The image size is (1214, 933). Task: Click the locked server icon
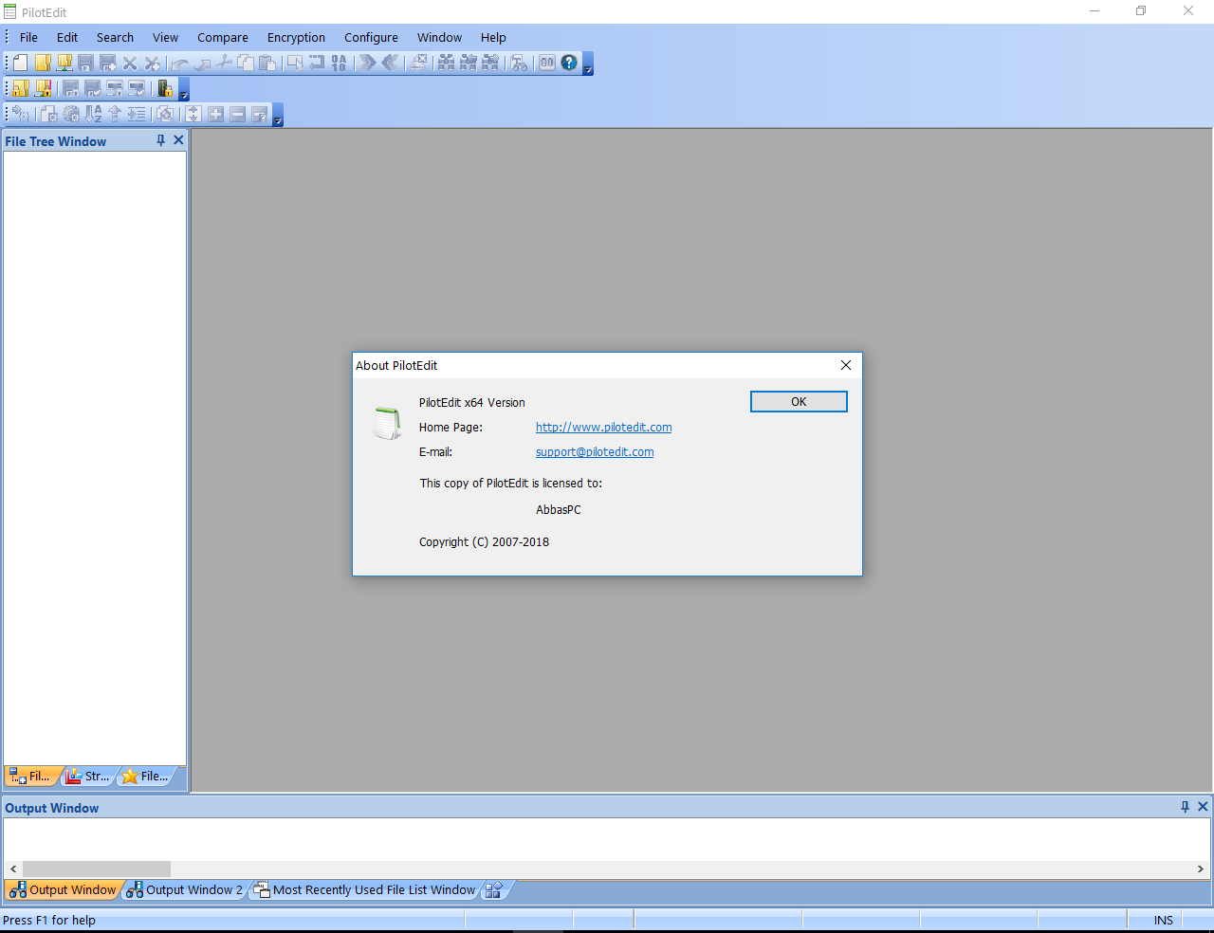(x=165, y=88)
